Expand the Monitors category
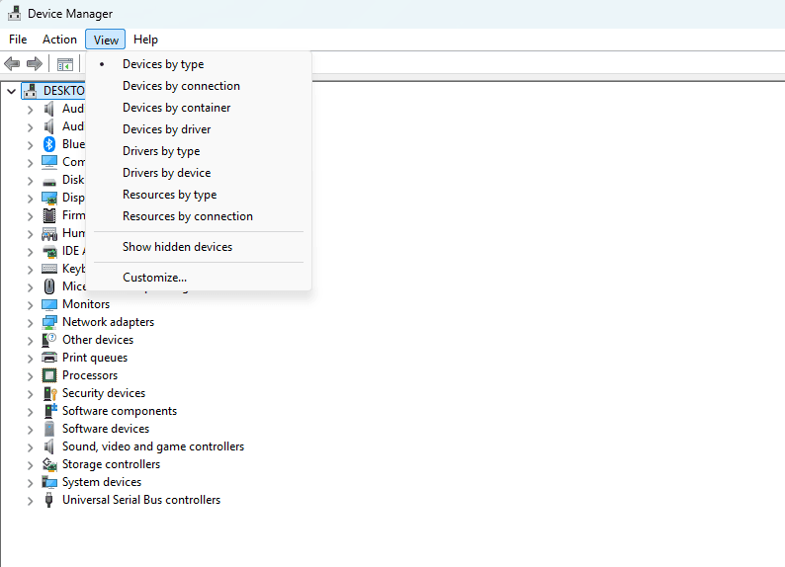Viewport: 785px width, 567px height. [30, 305]
